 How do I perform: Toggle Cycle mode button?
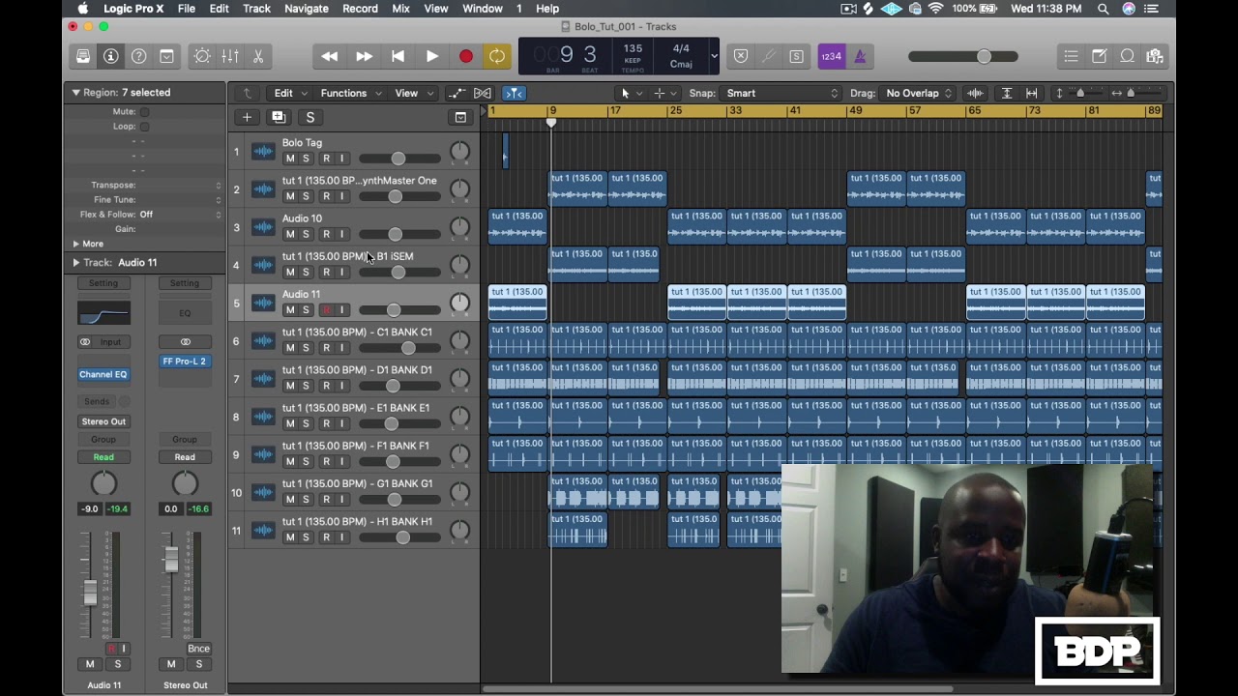(497, 56)
